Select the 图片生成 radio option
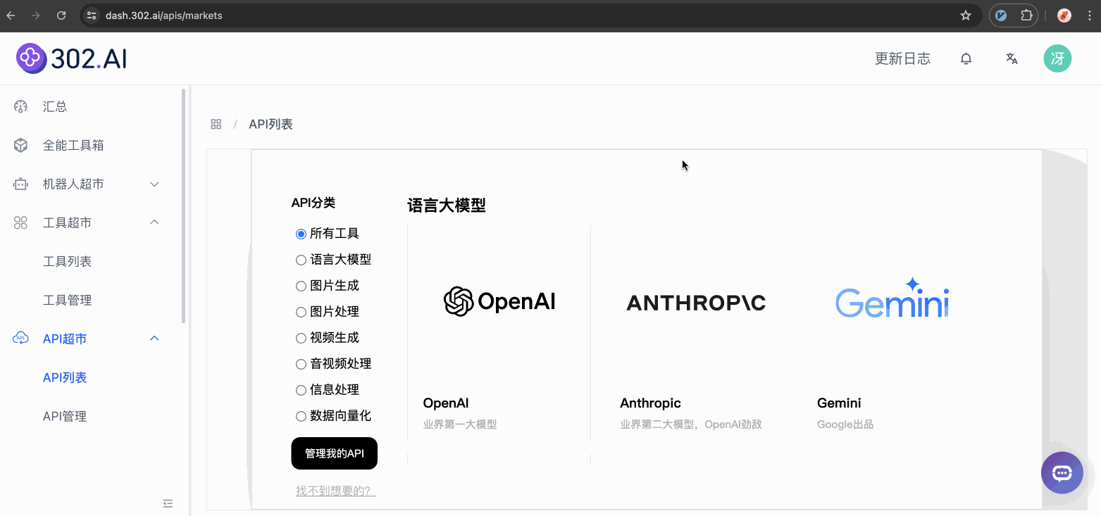 pyautogui.click(x=301, y=286)
